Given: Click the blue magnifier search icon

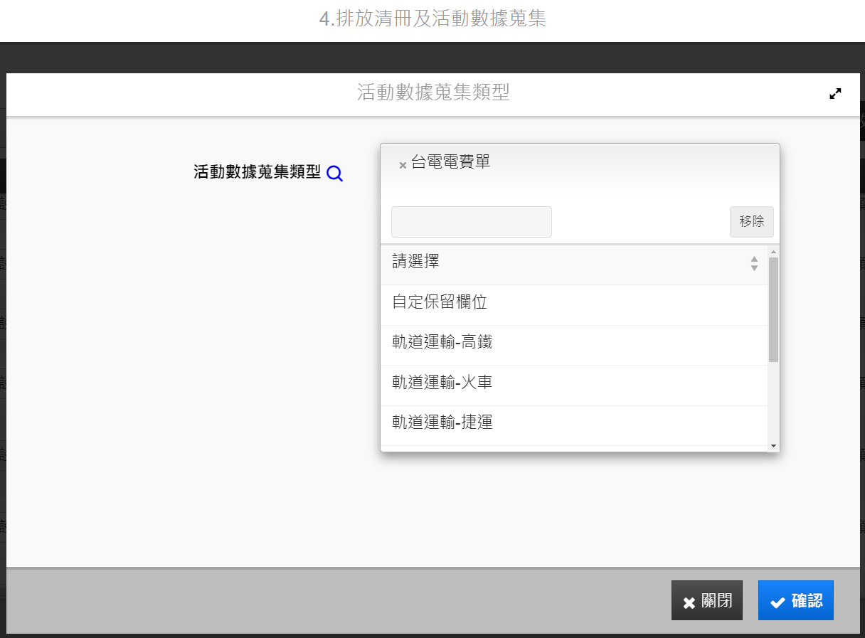Looking at the screenshot, I should 334,174.
